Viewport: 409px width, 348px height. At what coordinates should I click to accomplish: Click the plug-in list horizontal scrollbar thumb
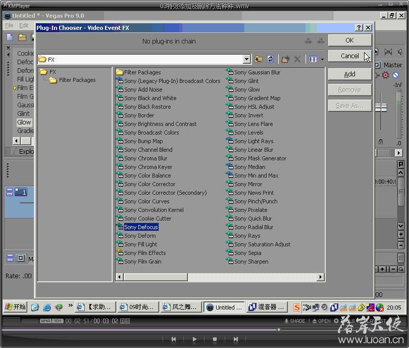click(156, 277)
